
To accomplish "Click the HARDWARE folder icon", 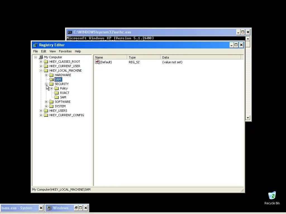I will pyautogui.click(x=51, y=75).
